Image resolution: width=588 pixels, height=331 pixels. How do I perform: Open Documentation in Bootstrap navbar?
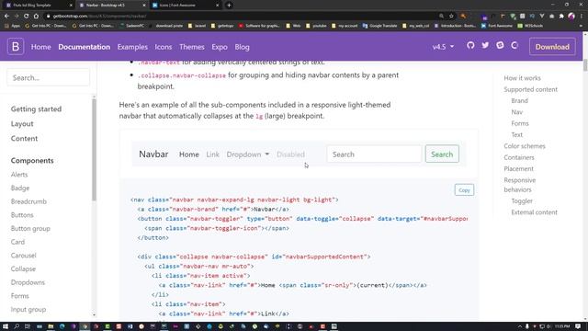[x=84, y=47]
